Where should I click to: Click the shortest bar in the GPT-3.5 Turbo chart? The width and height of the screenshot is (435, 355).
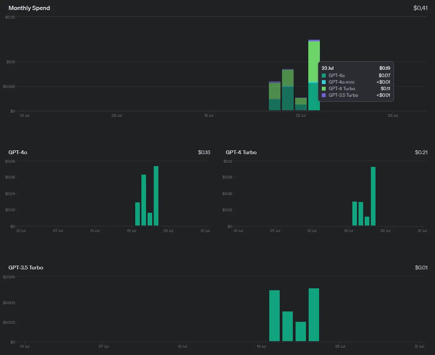301,331
